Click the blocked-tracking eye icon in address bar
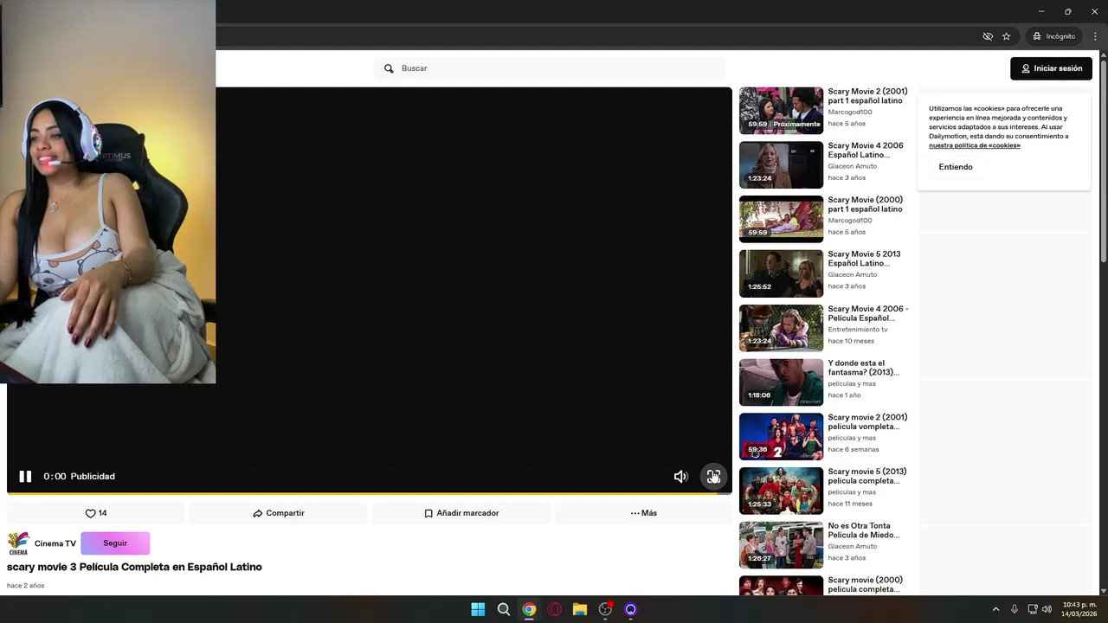1108x623 pixels. click(988, 36)
